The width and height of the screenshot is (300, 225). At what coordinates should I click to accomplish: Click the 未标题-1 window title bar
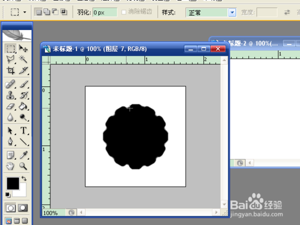134,49
